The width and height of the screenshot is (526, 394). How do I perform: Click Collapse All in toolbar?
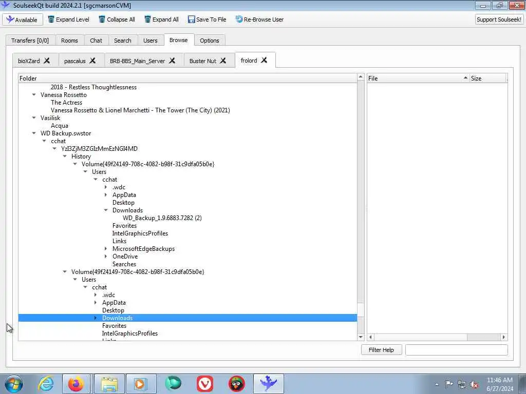pyautogui.click(x=117, y=19)
